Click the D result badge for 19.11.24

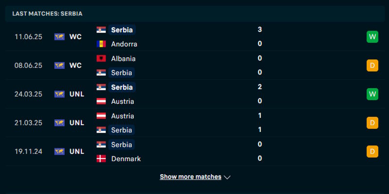coord(372,151)
